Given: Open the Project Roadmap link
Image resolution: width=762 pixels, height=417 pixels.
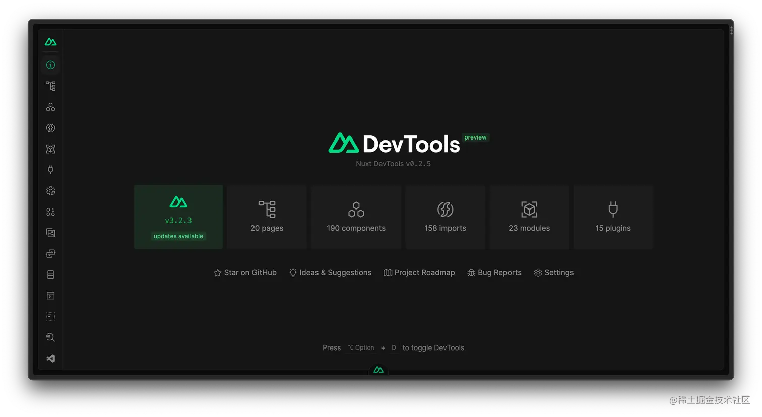Looking at the screenshot, I should (x=419, y=273).
